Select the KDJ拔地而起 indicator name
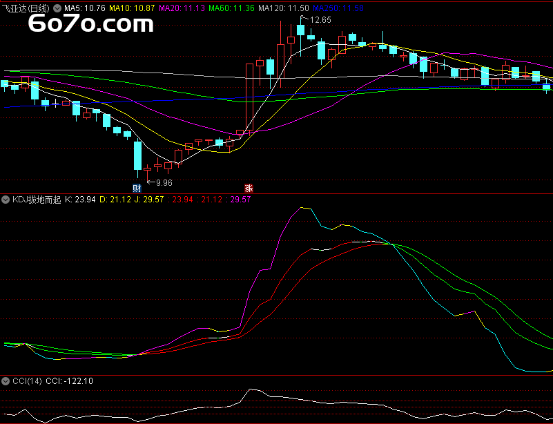This screenshot has width=553, height=424. click(37, 200)
